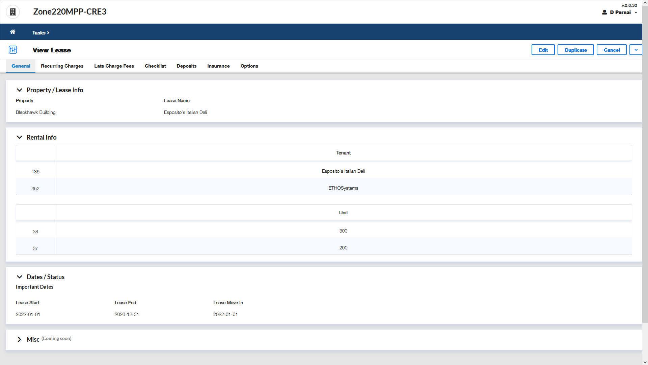Open the Deposits tab

187,66
